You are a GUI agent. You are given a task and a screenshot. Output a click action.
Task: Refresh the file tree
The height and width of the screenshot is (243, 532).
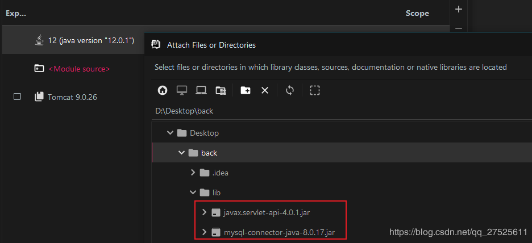(290, 90)
